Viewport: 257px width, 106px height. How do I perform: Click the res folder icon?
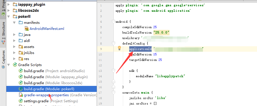21,59
